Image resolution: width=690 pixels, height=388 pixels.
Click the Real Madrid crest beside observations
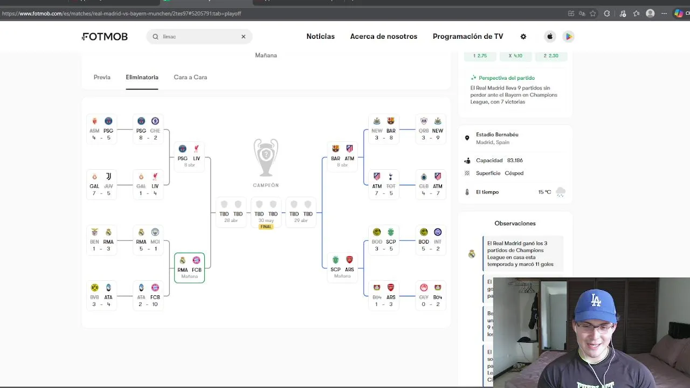(472, 254)
